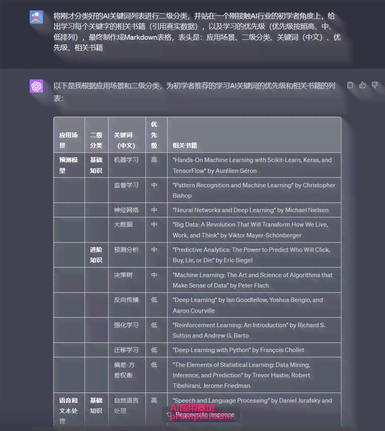Screen dimensions: 385x431
Task: Click the ChatGPT logo avatar
Action: tap(36, 86)
